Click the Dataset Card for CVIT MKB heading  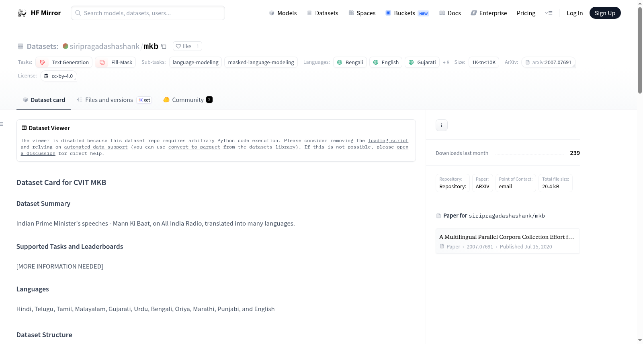61,183
